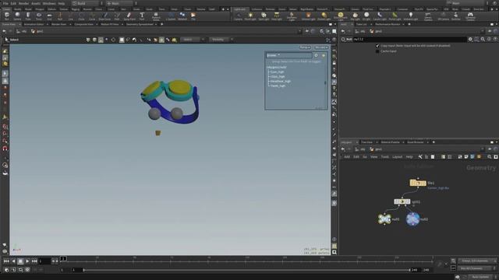Open the Render menu
Image resolution: width=499 pixels, height=280 pixels.
click(23, 3)
